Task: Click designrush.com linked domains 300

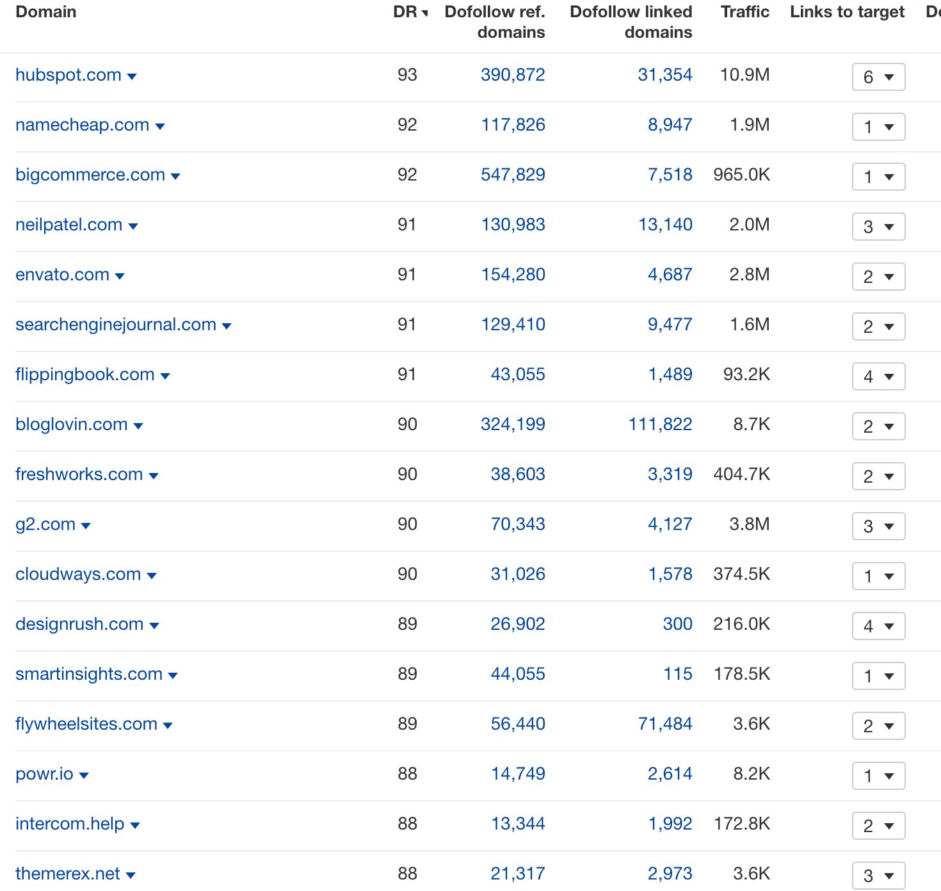Action: 677,624
